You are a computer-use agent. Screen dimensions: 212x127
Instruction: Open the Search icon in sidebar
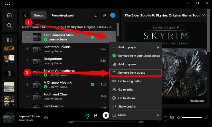[x=9, y=25]
